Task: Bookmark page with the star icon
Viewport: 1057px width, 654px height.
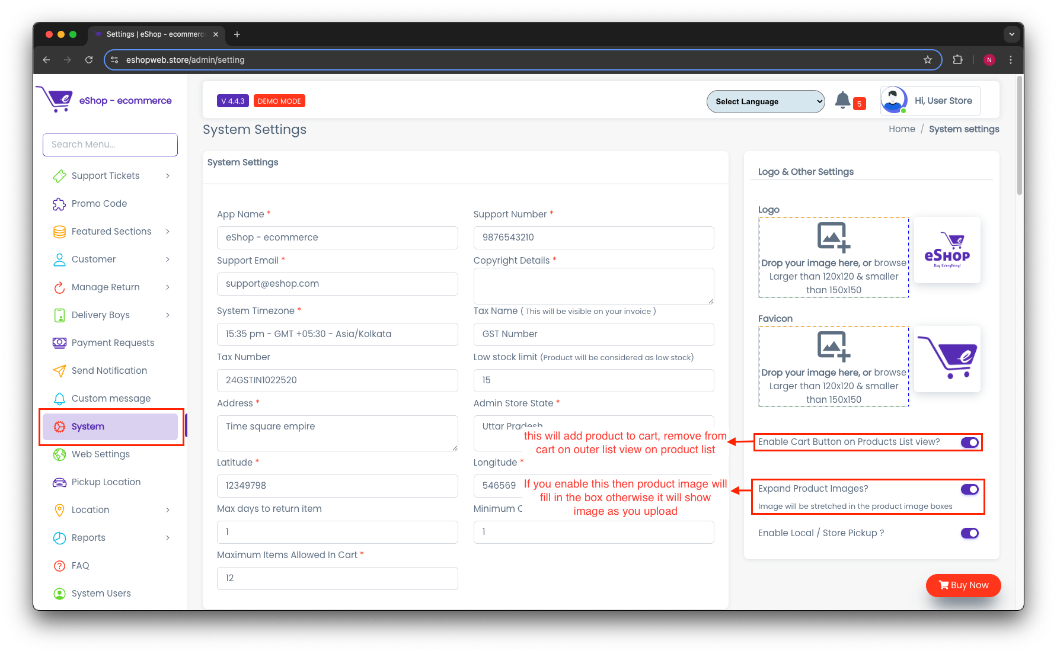Action: point(928,60)
